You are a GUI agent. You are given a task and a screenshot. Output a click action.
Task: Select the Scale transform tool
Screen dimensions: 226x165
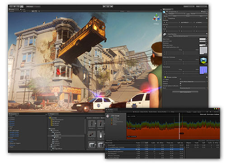pos(22,6)
